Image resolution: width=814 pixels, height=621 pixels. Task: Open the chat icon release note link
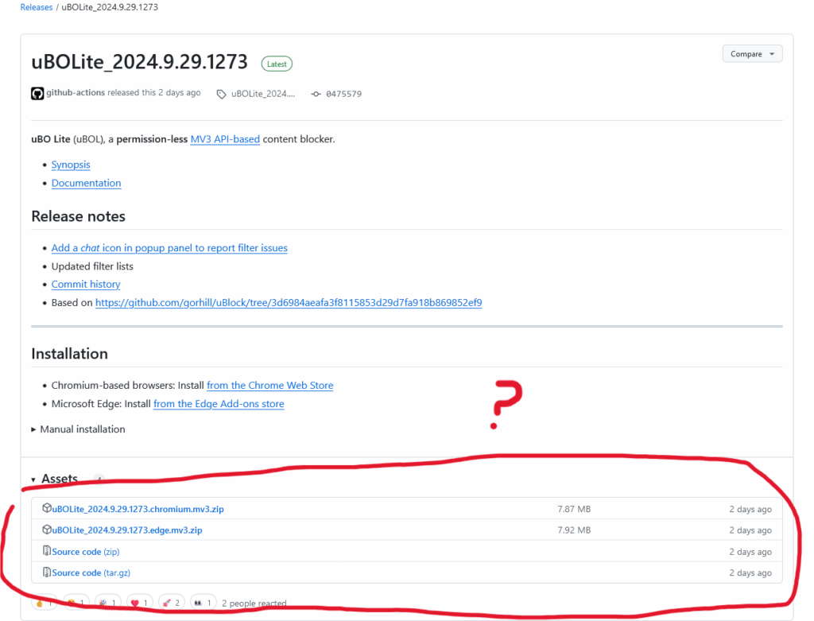(x=169, y=248)
